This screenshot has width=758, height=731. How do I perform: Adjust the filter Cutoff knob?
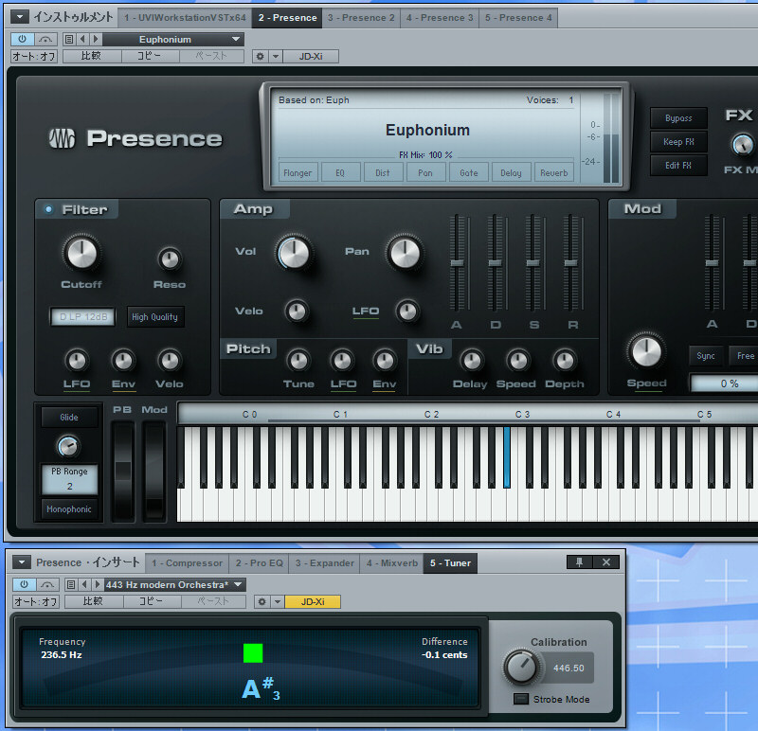pyautogui.click(x=81, y=253)
